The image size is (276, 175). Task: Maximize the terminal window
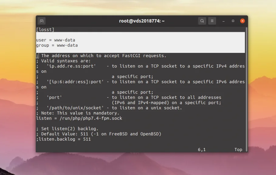[x=233, y=21]
